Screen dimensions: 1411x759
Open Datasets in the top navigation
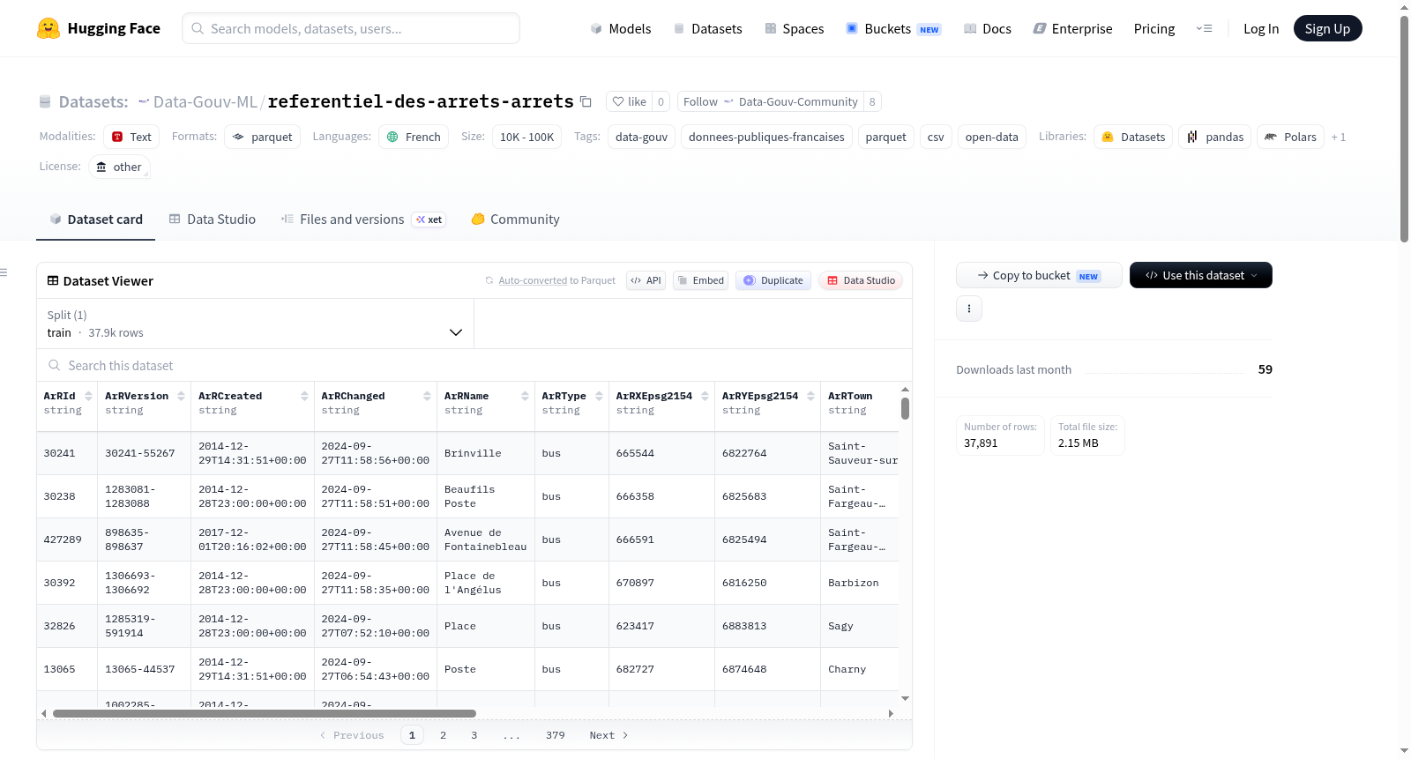click(707, 28)
